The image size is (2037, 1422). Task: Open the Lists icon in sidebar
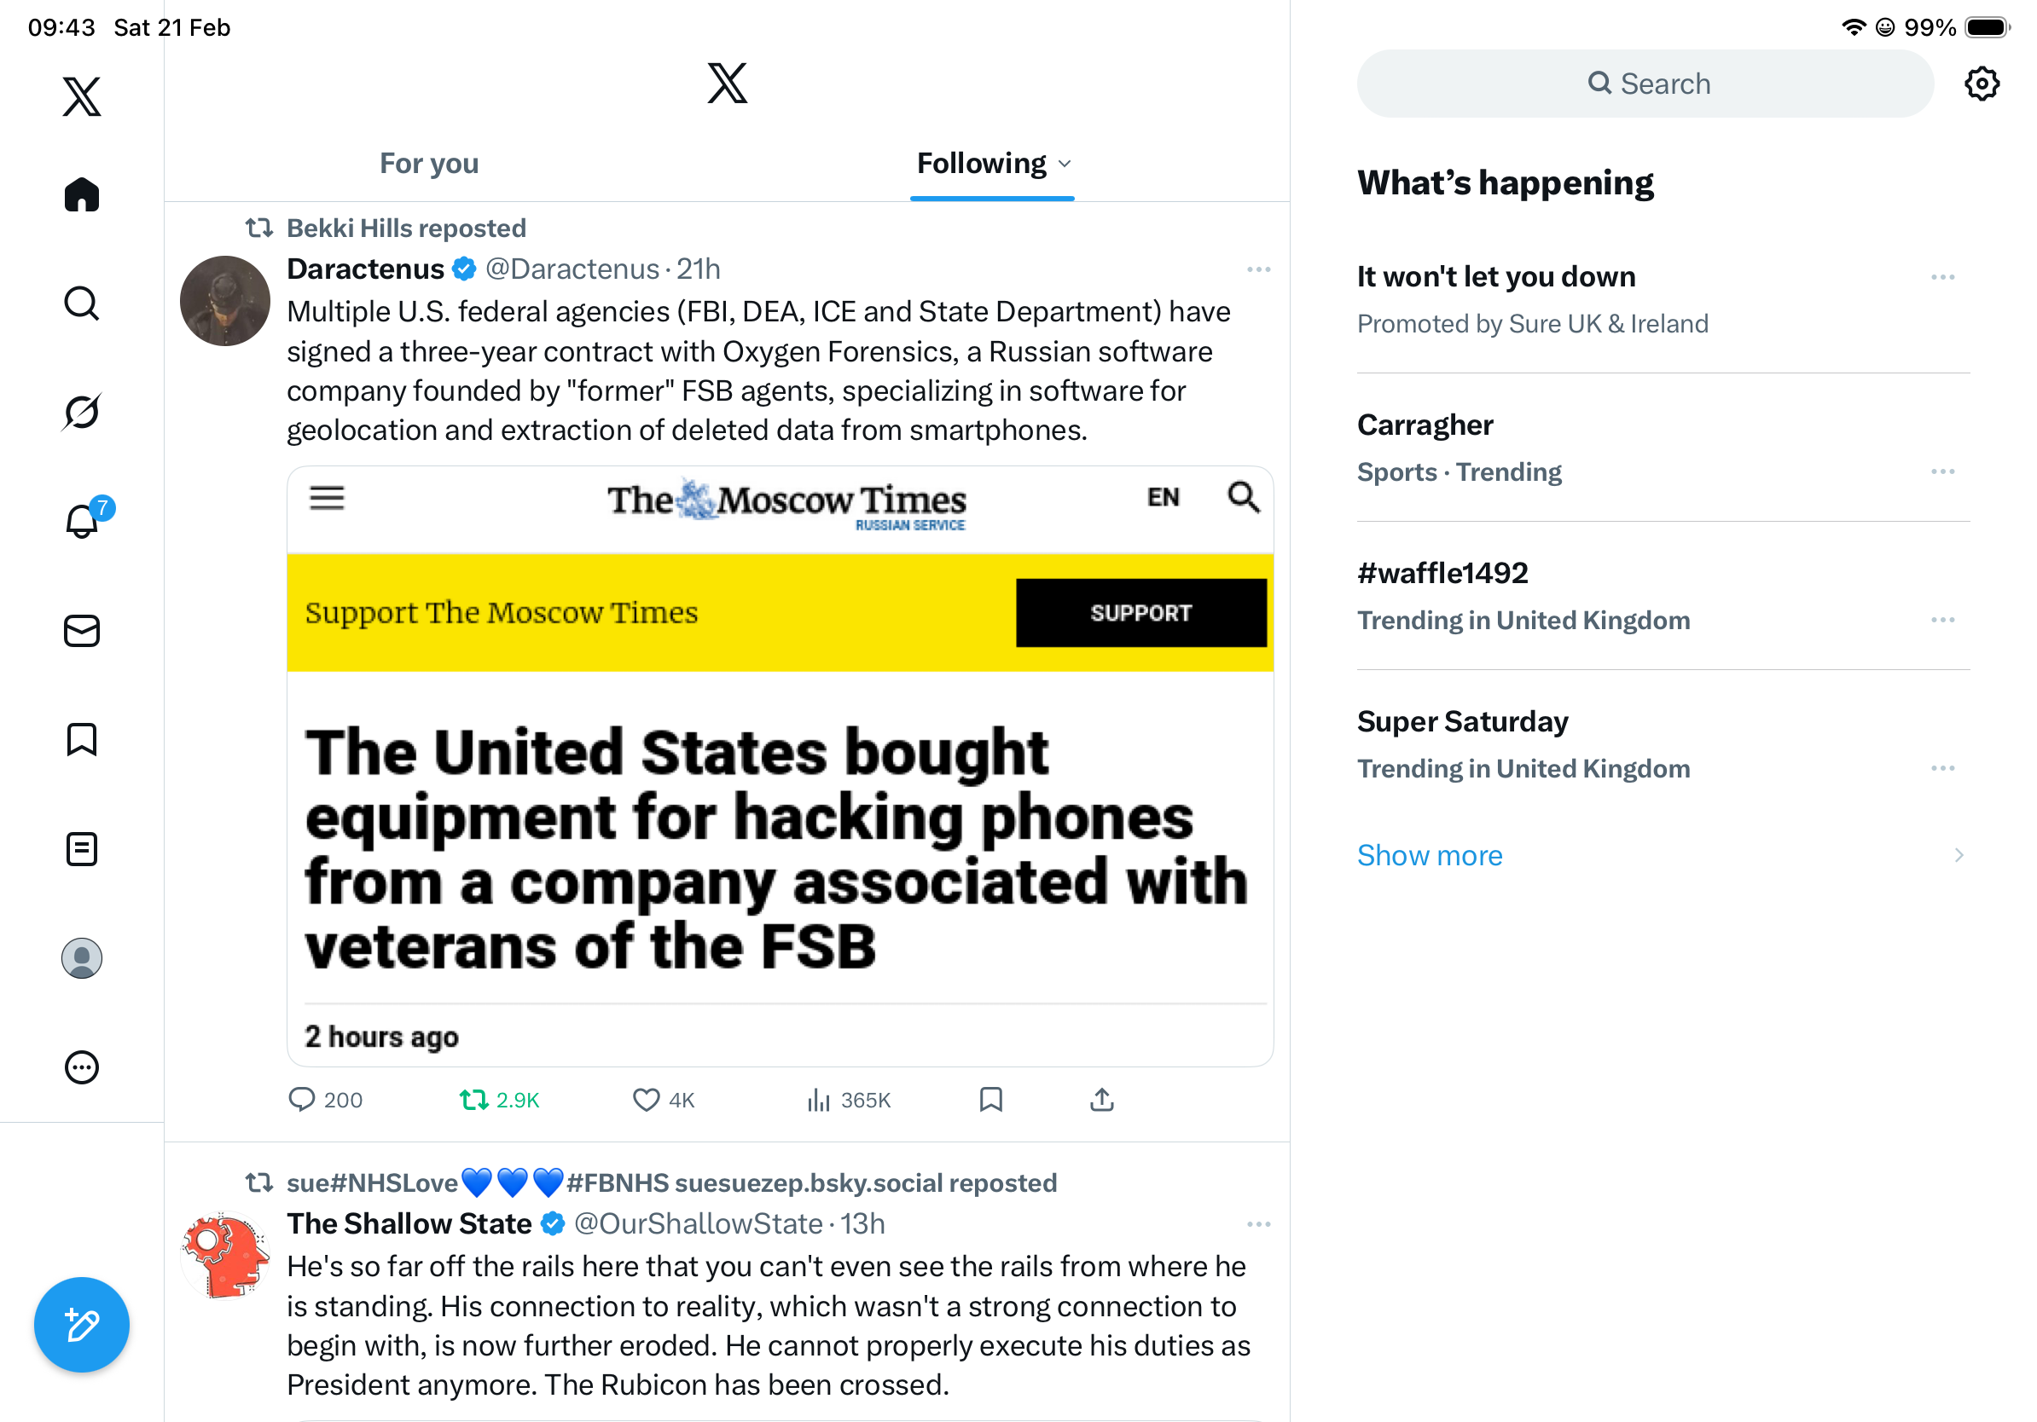(x=82, y=849)
